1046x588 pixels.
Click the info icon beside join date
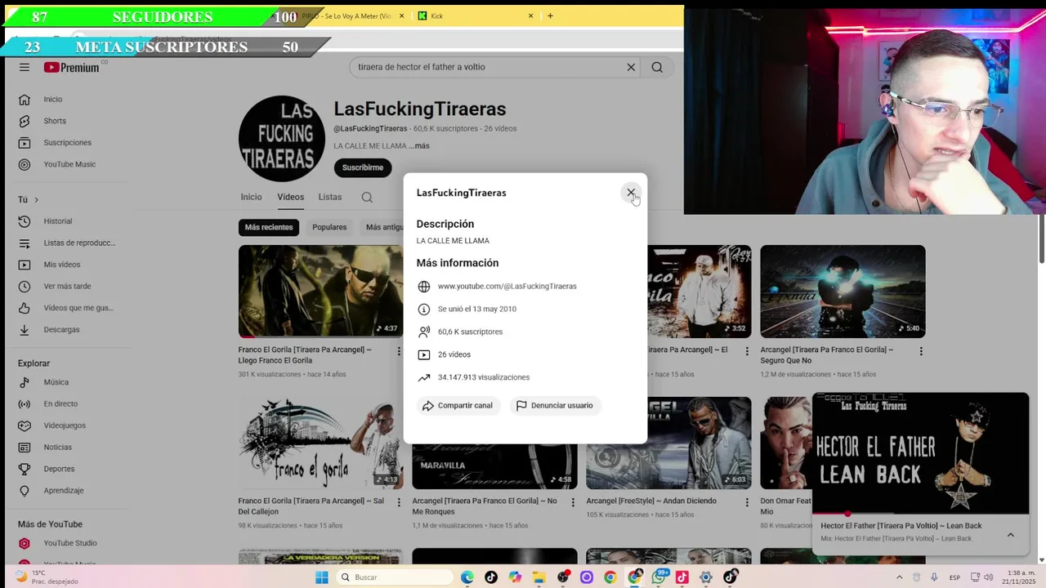tap(423, 310)
